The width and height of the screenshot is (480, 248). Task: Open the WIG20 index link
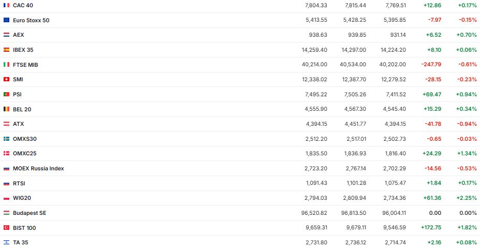[x=22, y=198]
